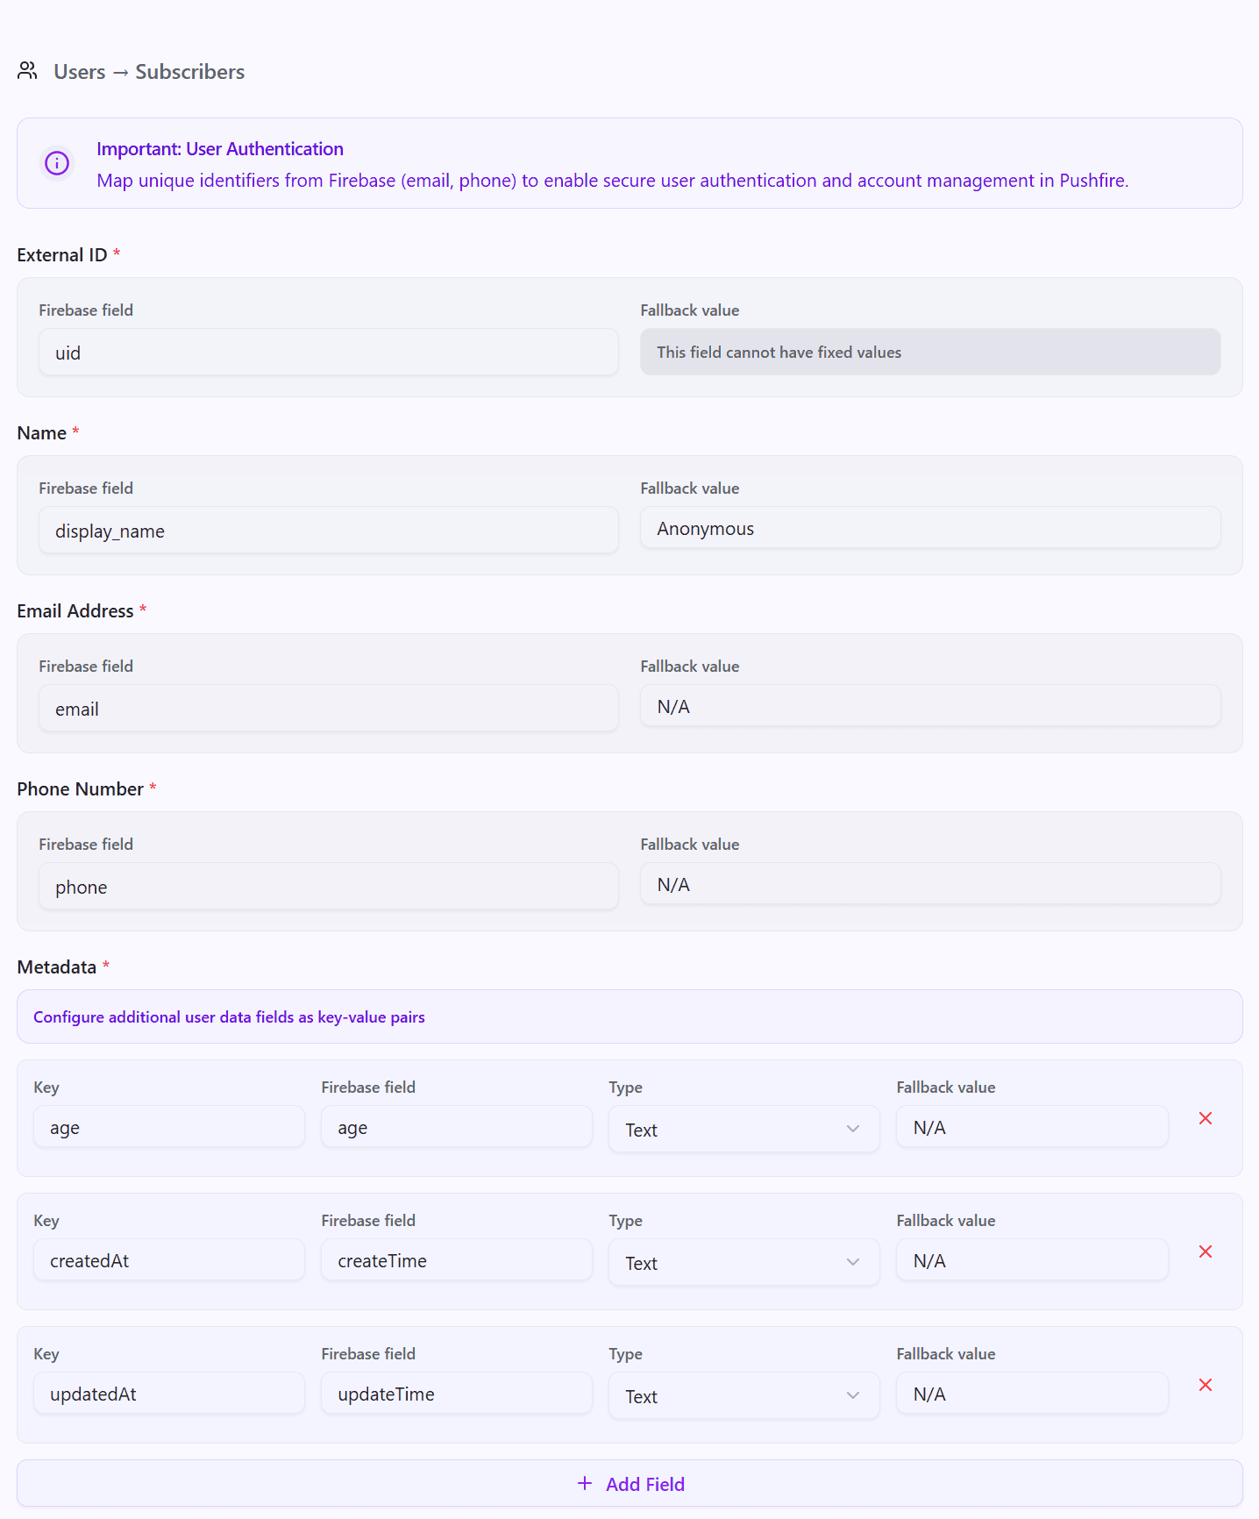Focus the External ID Firebase field input

(328, 353)
